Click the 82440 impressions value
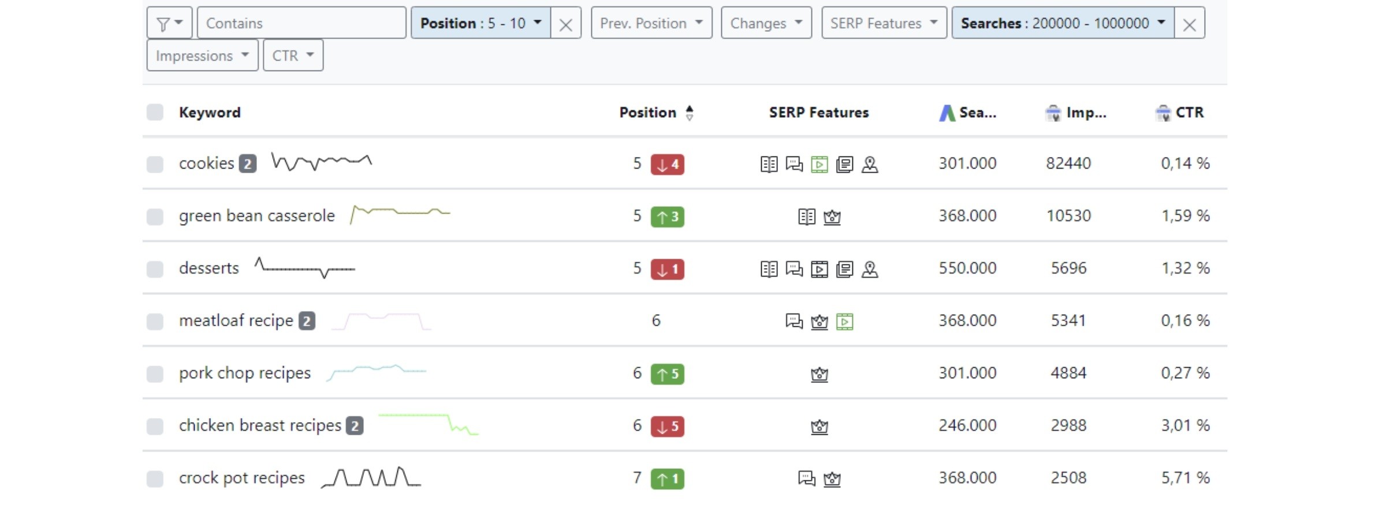The image size is (1386, 511). click(x=1068, y=163)
